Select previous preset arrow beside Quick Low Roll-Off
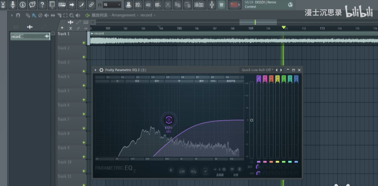Image resolution: width=378 pixels, height=186 pixels. coord(276,70)
